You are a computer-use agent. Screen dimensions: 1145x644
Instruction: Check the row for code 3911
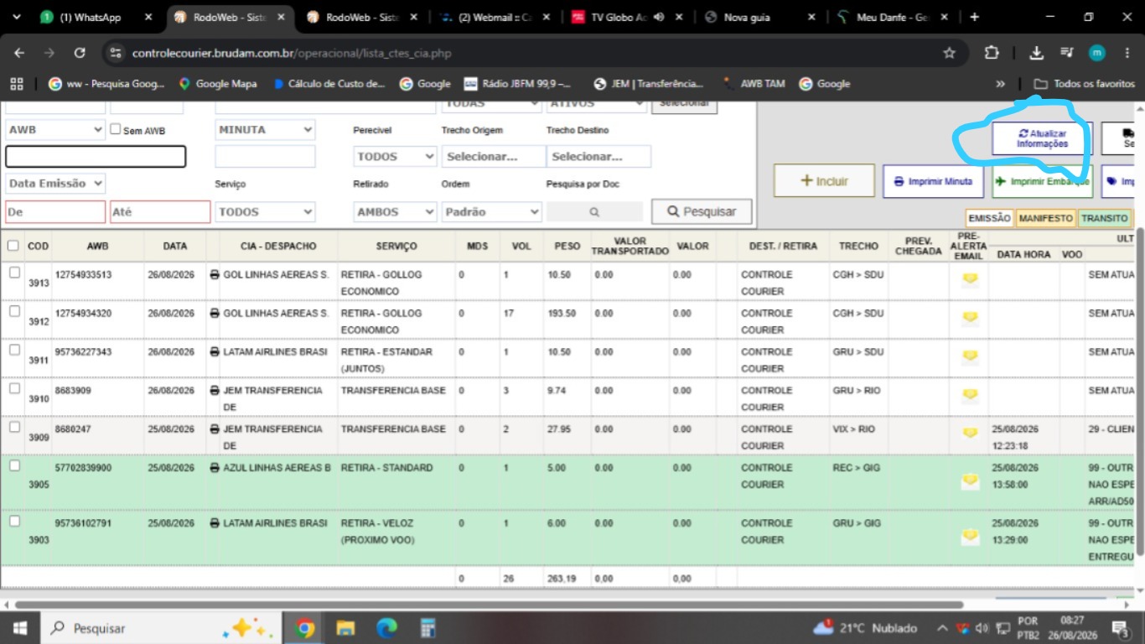click(14, 351)
